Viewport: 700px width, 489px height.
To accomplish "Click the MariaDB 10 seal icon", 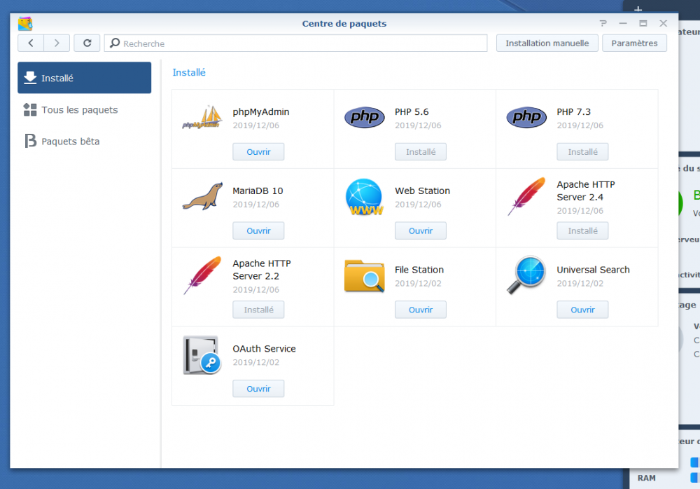I will click(x=202, y=196).
